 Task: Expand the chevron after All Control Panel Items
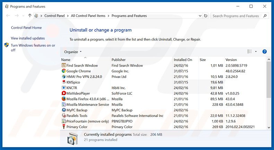[108, 16]
